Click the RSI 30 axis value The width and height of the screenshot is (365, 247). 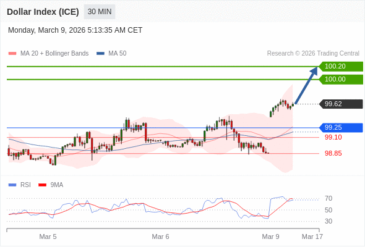(328, 221)
